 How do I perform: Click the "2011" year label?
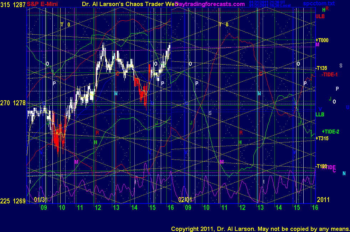323,200
